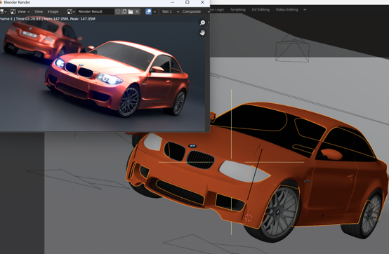Open the View mode dropdown with image icon
Viewport: 389px width, 254px height.
[20, 12]
